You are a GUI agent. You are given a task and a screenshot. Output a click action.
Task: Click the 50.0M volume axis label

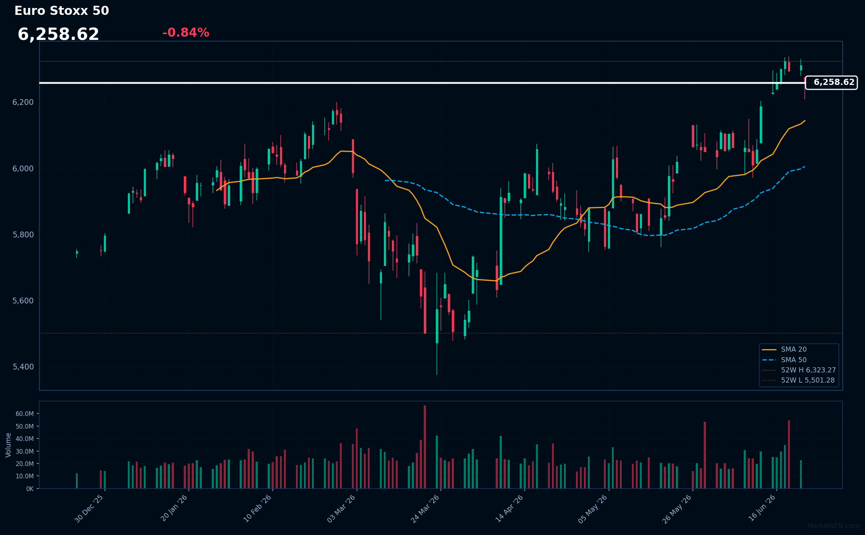pos(25,426)
